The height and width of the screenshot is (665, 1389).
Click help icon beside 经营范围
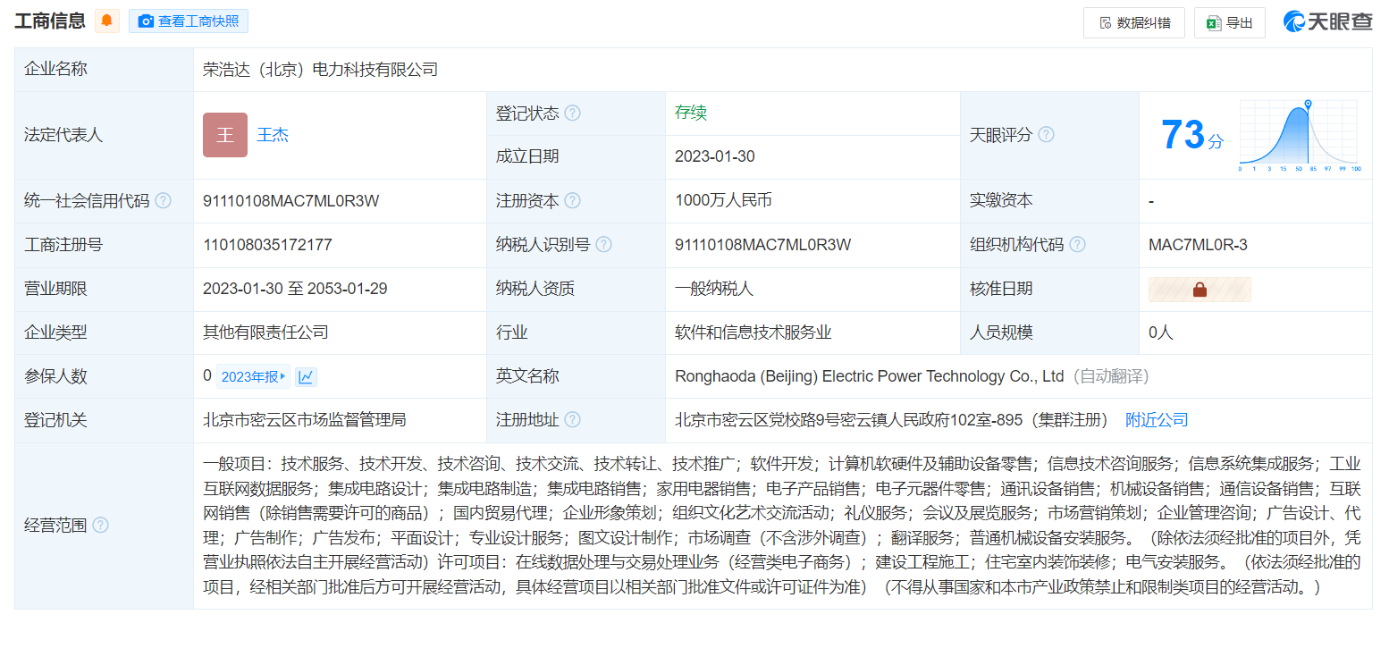point(100,526)
